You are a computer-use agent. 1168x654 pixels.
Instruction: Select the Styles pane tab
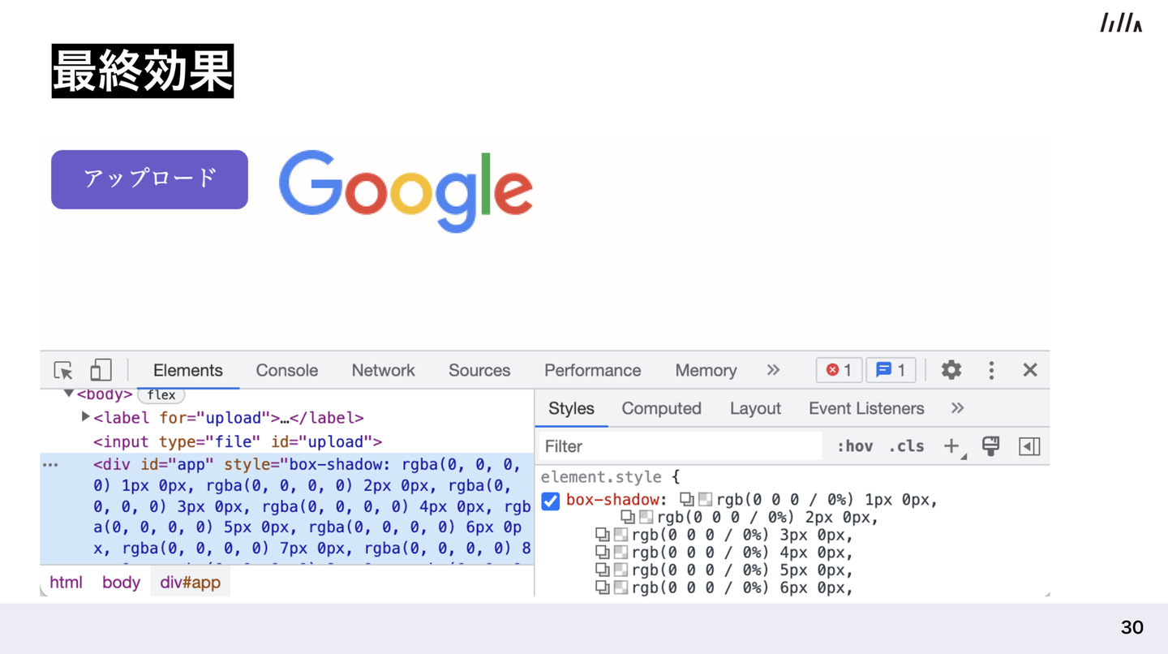(x=572, y=408)
